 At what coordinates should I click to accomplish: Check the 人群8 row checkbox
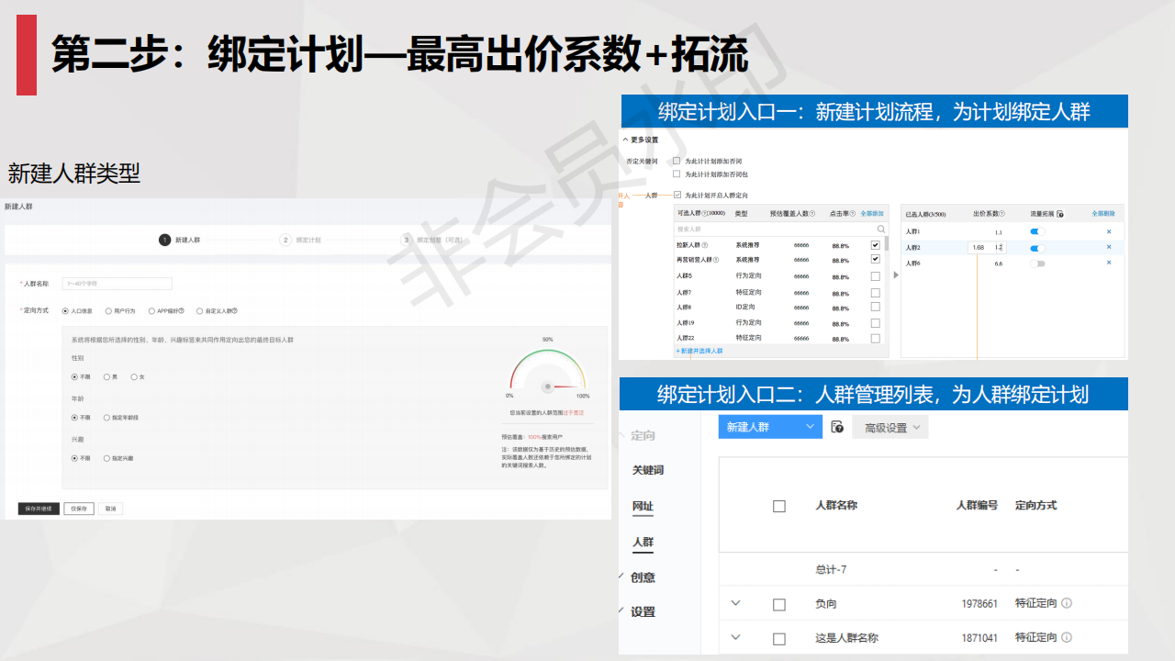coord(876,307)
